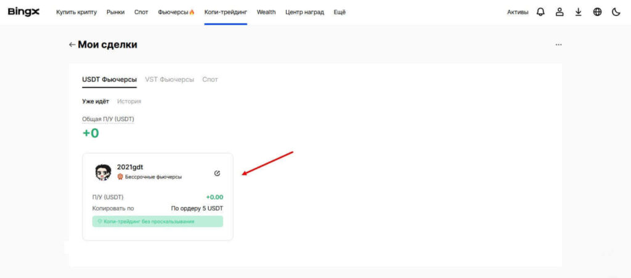Open the Купить крипту menu
This screenshot has height=278, width=631.
click(76, 12)
